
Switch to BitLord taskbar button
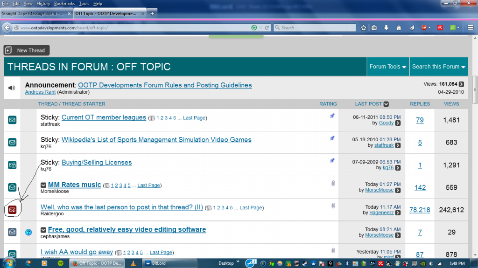coord(169,263)
